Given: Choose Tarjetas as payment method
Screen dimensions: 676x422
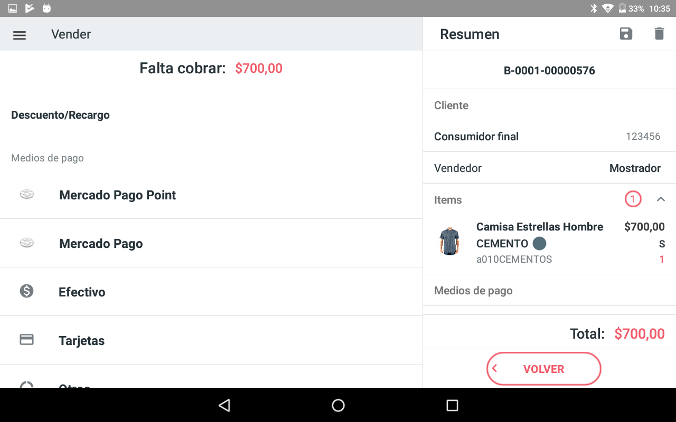Looking at the screenshot, I should [x=211, y=340].
